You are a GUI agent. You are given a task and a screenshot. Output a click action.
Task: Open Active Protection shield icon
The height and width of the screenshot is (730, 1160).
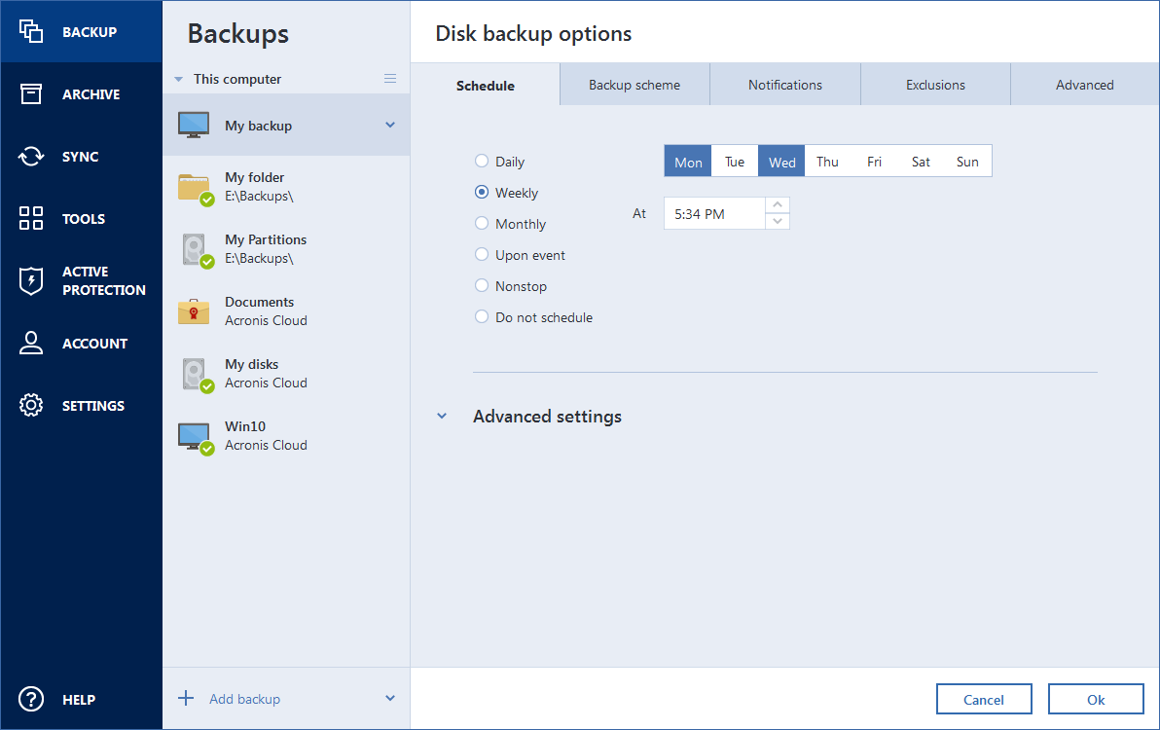tap(31, 281)
